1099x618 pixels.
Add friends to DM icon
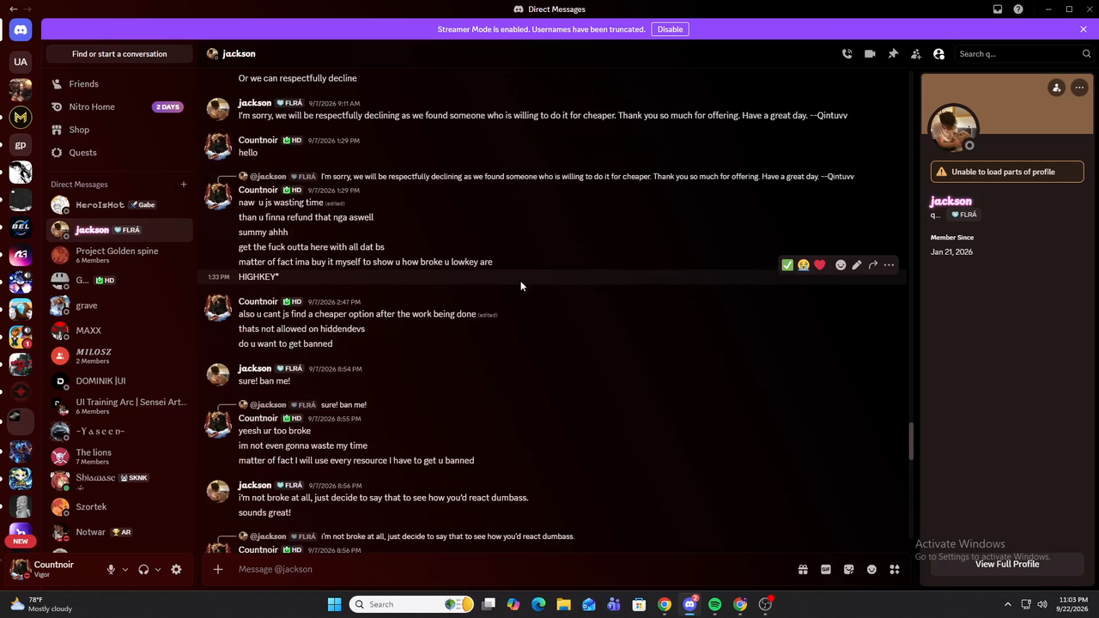point(916,54)
